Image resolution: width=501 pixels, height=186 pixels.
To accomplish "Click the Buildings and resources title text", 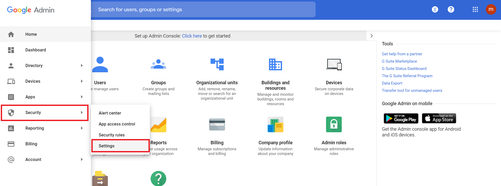I will pyautogui.click(x=276, y=85).
